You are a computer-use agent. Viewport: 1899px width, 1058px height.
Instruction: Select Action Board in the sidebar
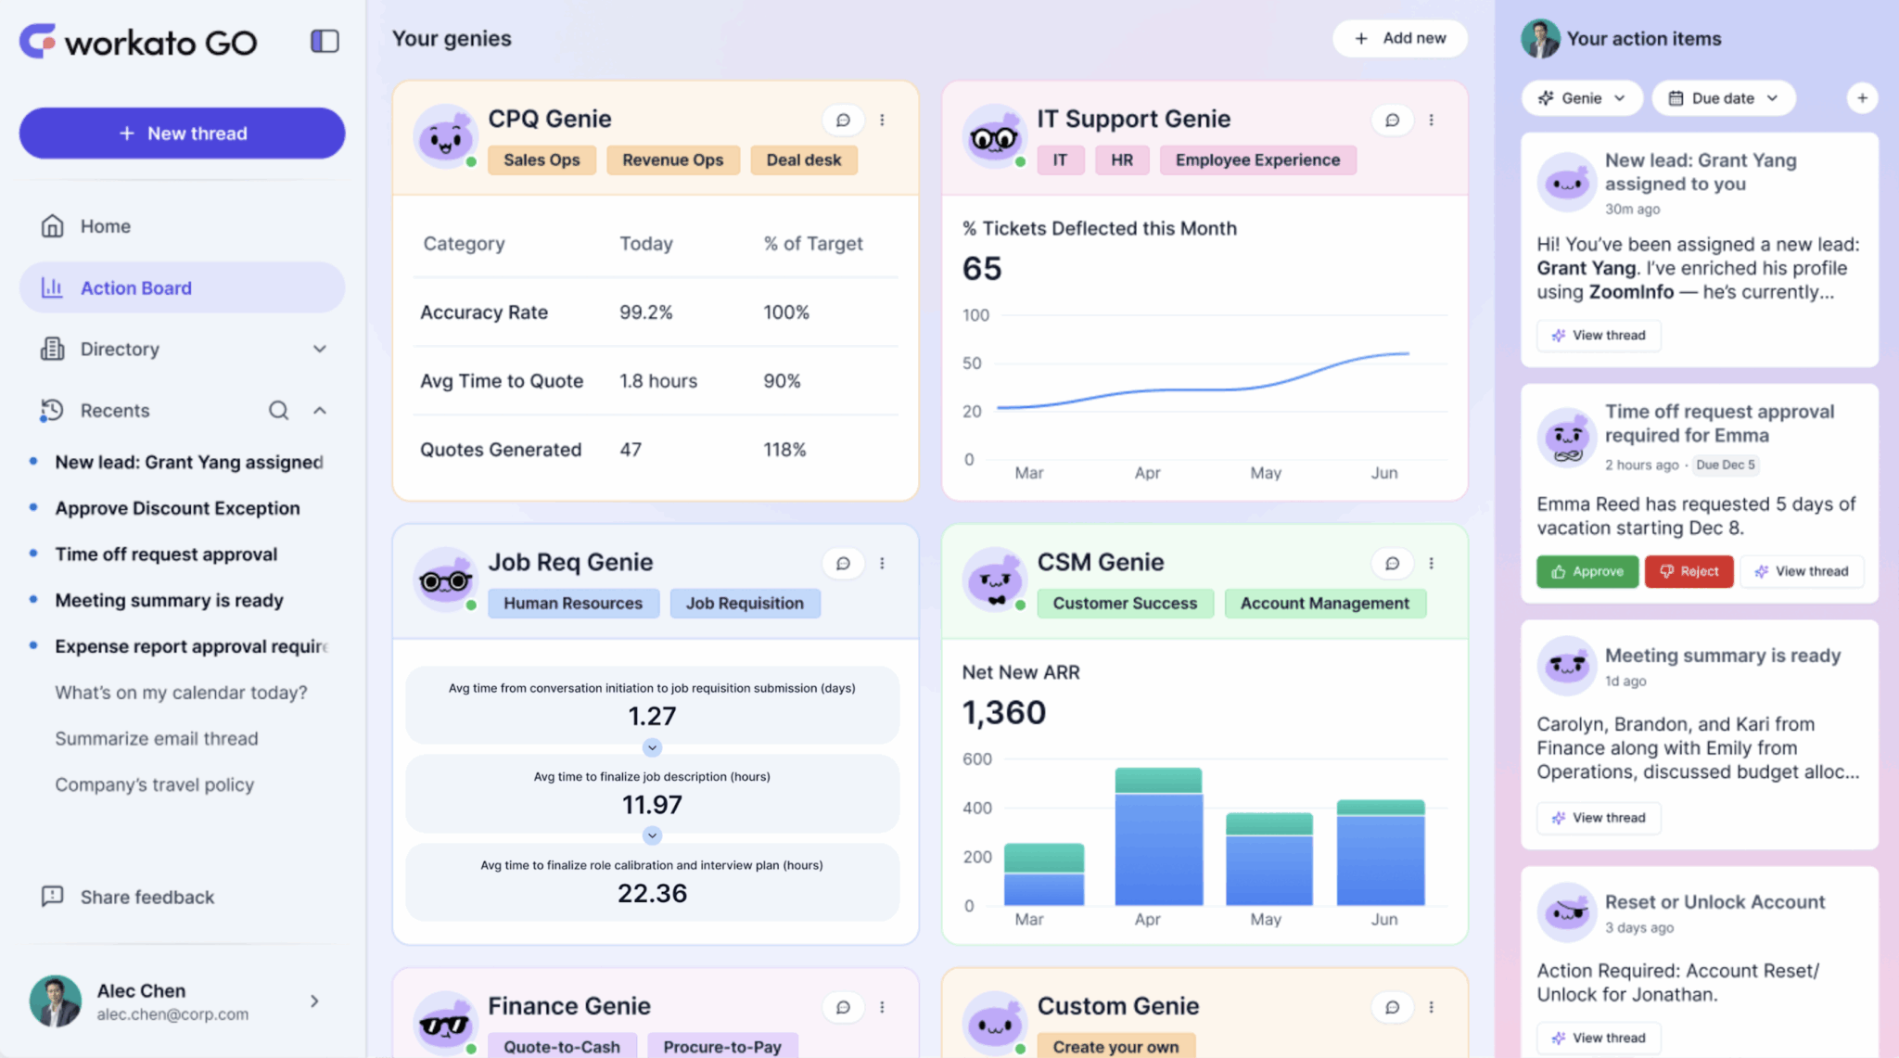tap(182, 287)
